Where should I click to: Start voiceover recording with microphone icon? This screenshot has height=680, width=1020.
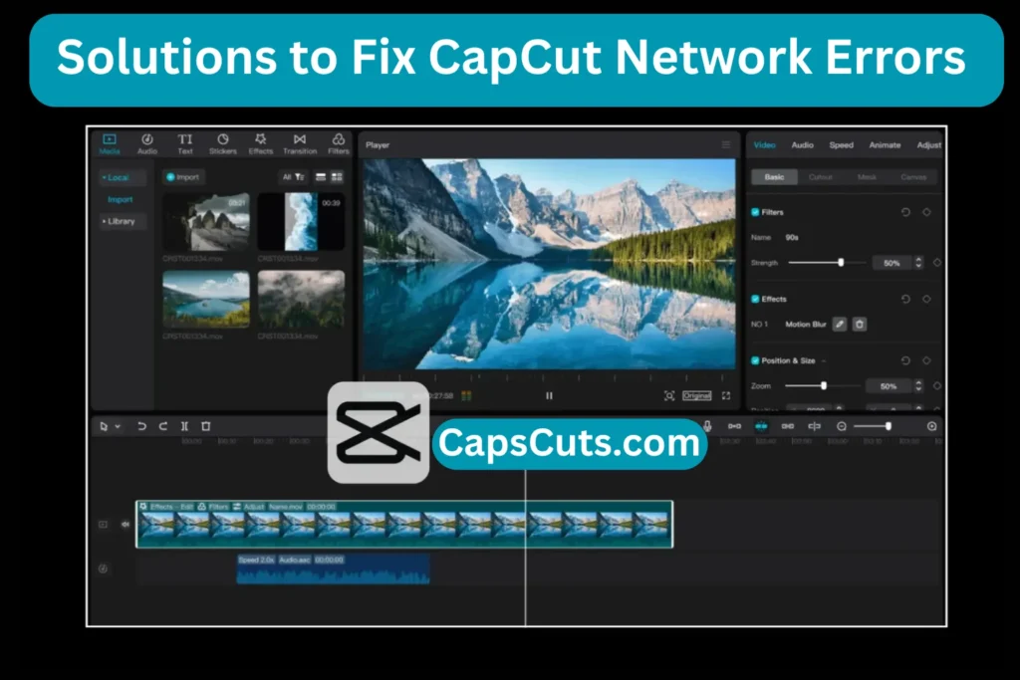pos(707,426)
